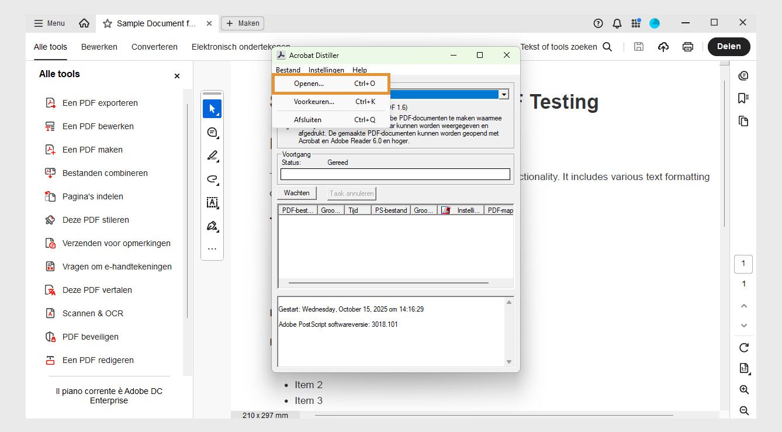This screenshot has height=432, width=782.
Task: Select the signature pen tool
Action: [x=212, y=226]
